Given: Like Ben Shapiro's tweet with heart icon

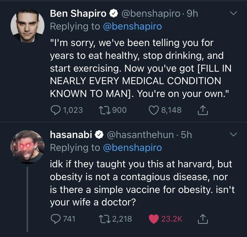Looking at the screenshot, I should pyautogui.click(x=153, y=110).
